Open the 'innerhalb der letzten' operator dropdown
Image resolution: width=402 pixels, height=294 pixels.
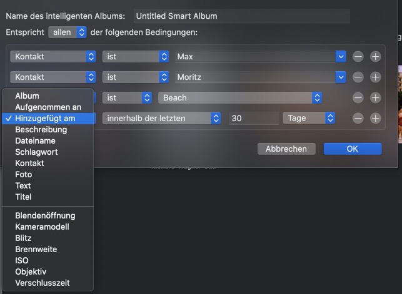point(161,118)
